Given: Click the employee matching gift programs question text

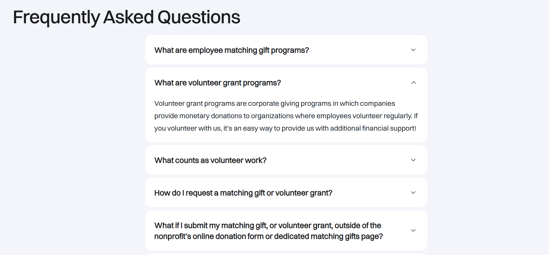Looking at the screenshot, I should point(232,50).
